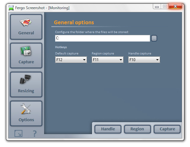Click the 'Region capture' label
This screenshot has width=190, height=147.
[x=103, y=54]
